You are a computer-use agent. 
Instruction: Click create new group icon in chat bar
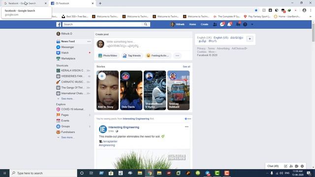point(291,166)
